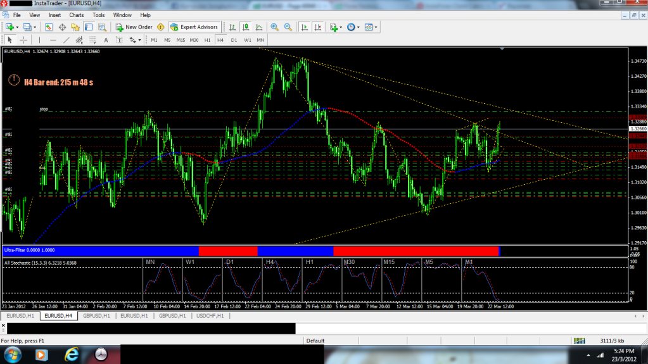Select the Cursor arrow tool
This screenshot has width=648, height=364.
pos(10,40)
